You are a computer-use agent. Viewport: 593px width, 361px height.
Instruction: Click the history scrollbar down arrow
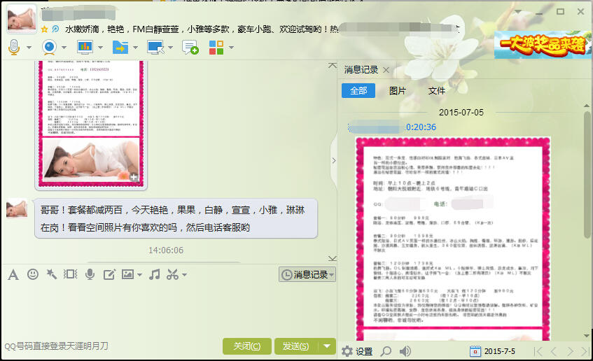click(x=587, y=336)
